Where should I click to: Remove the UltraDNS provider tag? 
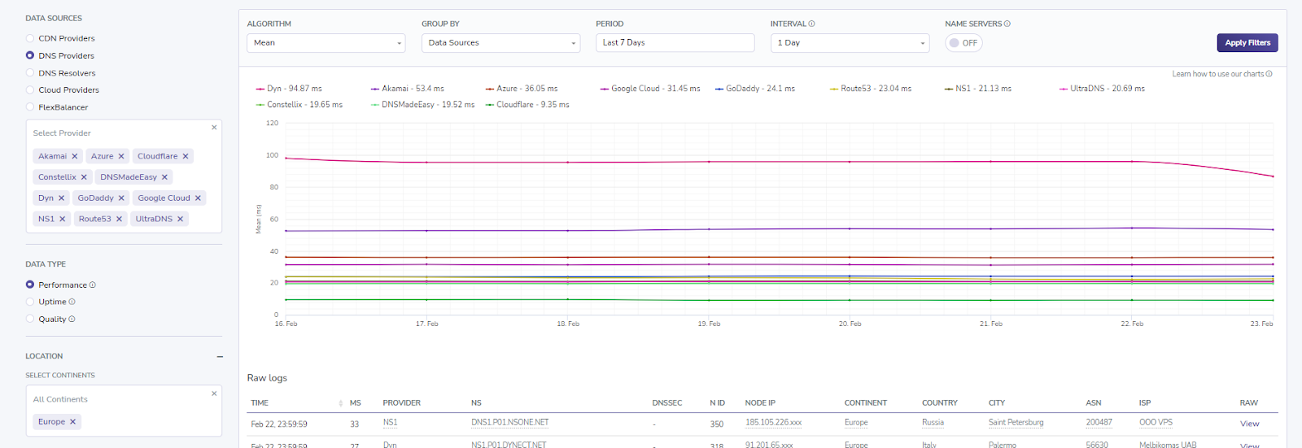[180, 219]
